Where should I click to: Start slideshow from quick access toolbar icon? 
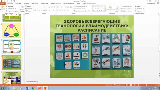pos(14,1)
